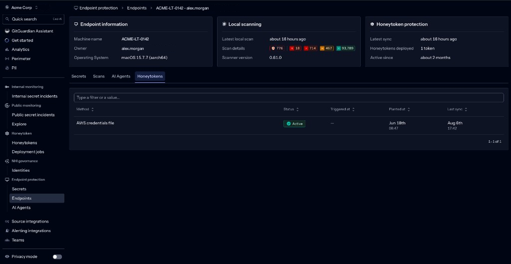Image resolution: width=511 pixels, height=264 pixels.
Task: Click the Privacy mode eye icon
Action: (7, 257)
